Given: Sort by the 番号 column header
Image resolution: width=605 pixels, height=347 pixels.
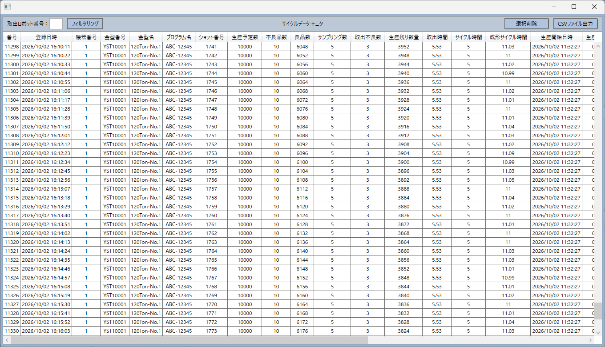Looking at the screenshot, I should tap(12, 37).
